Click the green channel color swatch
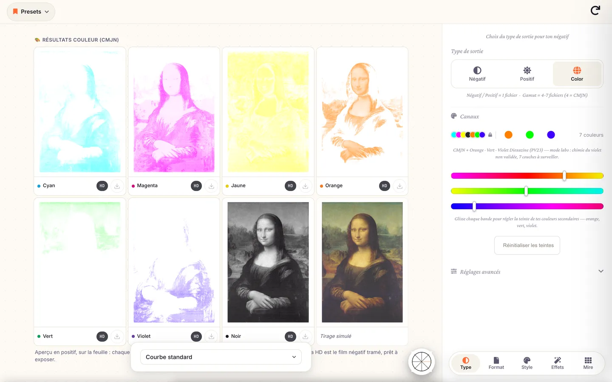The image size is (612, 382). (530, 135)
